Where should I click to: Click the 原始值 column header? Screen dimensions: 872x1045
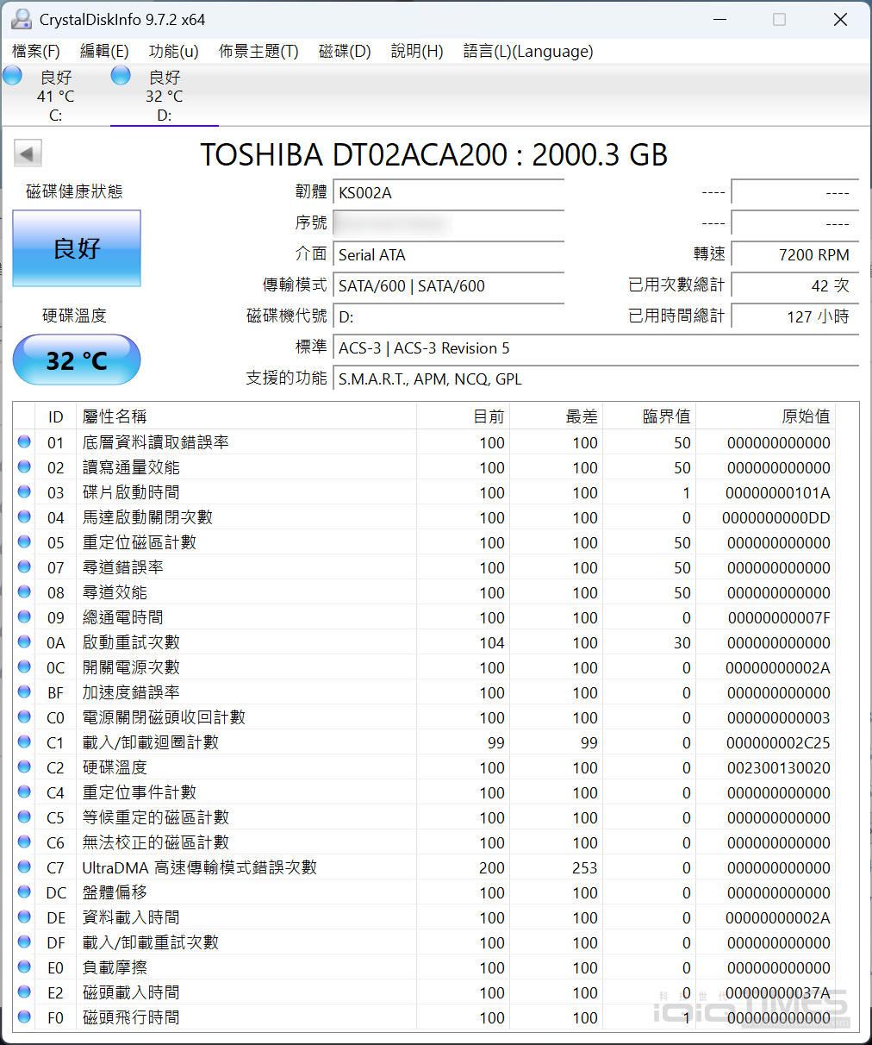tap(805, 416)
